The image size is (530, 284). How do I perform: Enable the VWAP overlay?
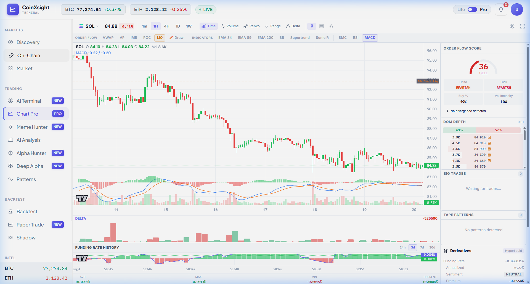click(x=108, y=38)
